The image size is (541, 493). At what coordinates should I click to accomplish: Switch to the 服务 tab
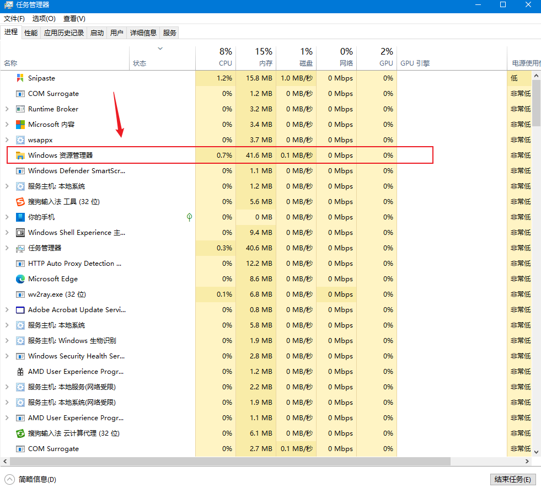[x=169, y=33]
